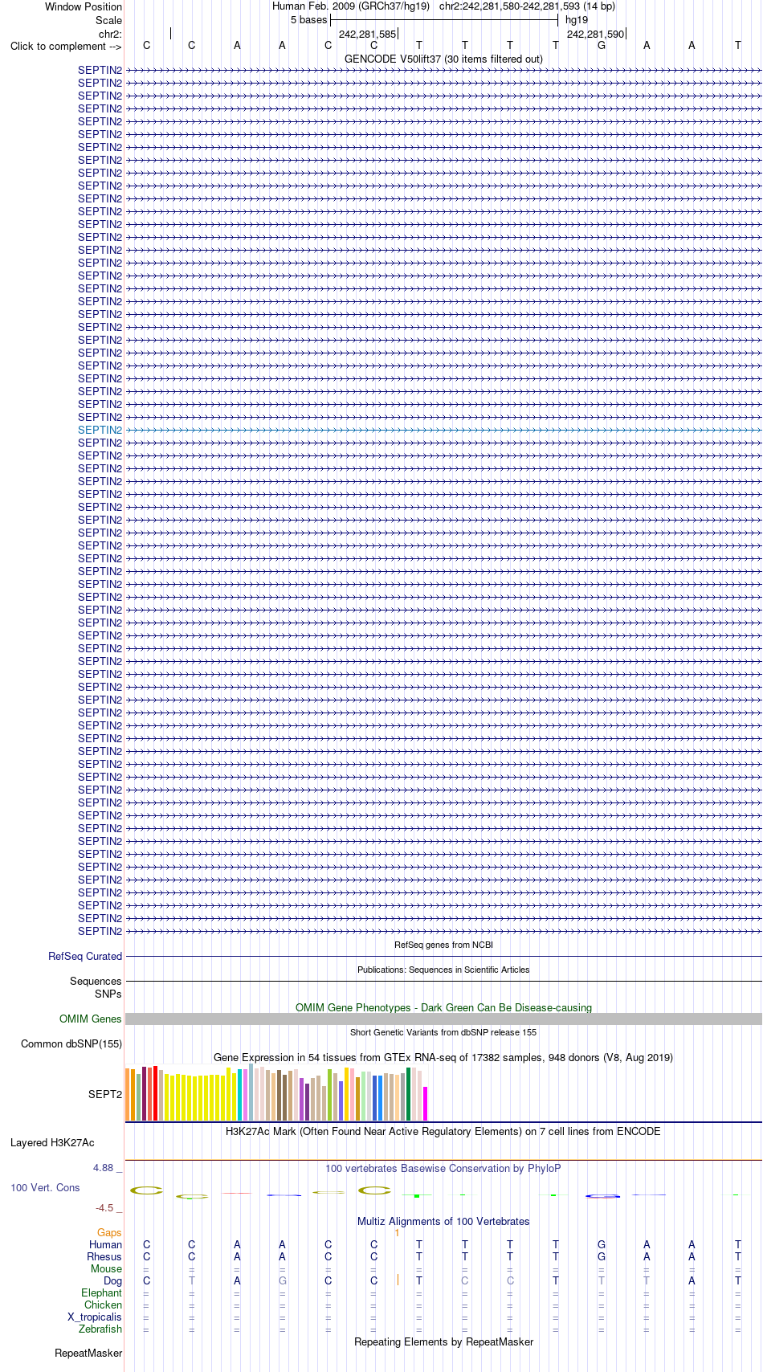This screenshot has height=1372, width=763.
Task: Open GENCODE V50lift37 track title
Action: click(x=443, y=59)
